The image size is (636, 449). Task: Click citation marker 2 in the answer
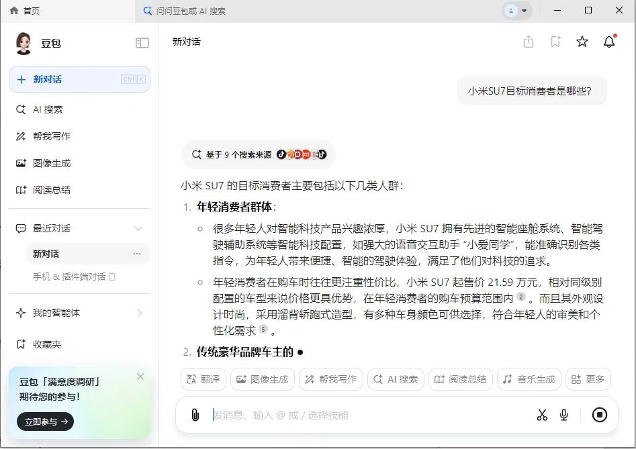point(521,297)
